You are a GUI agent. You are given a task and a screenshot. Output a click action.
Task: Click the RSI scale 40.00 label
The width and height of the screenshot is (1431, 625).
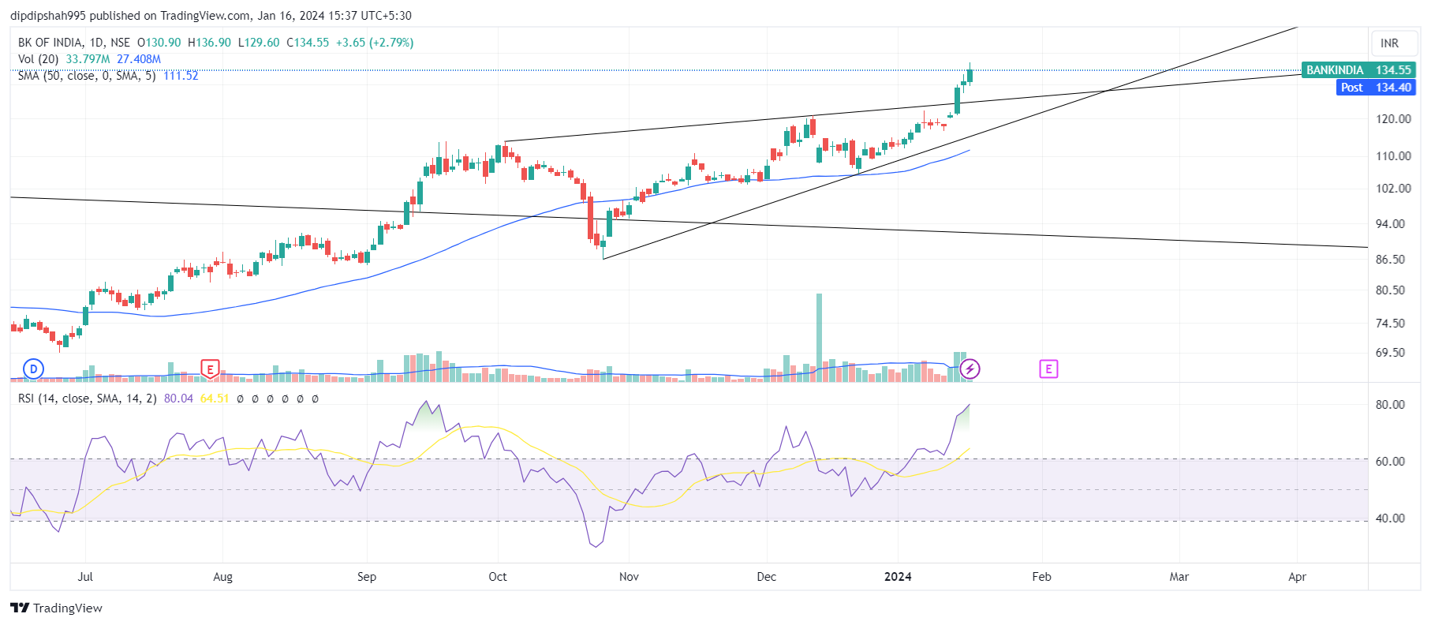coord(1390,518)
